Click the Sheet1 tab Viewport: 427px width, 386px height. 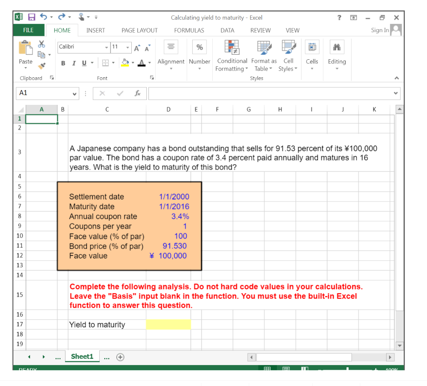coord(82,357)
